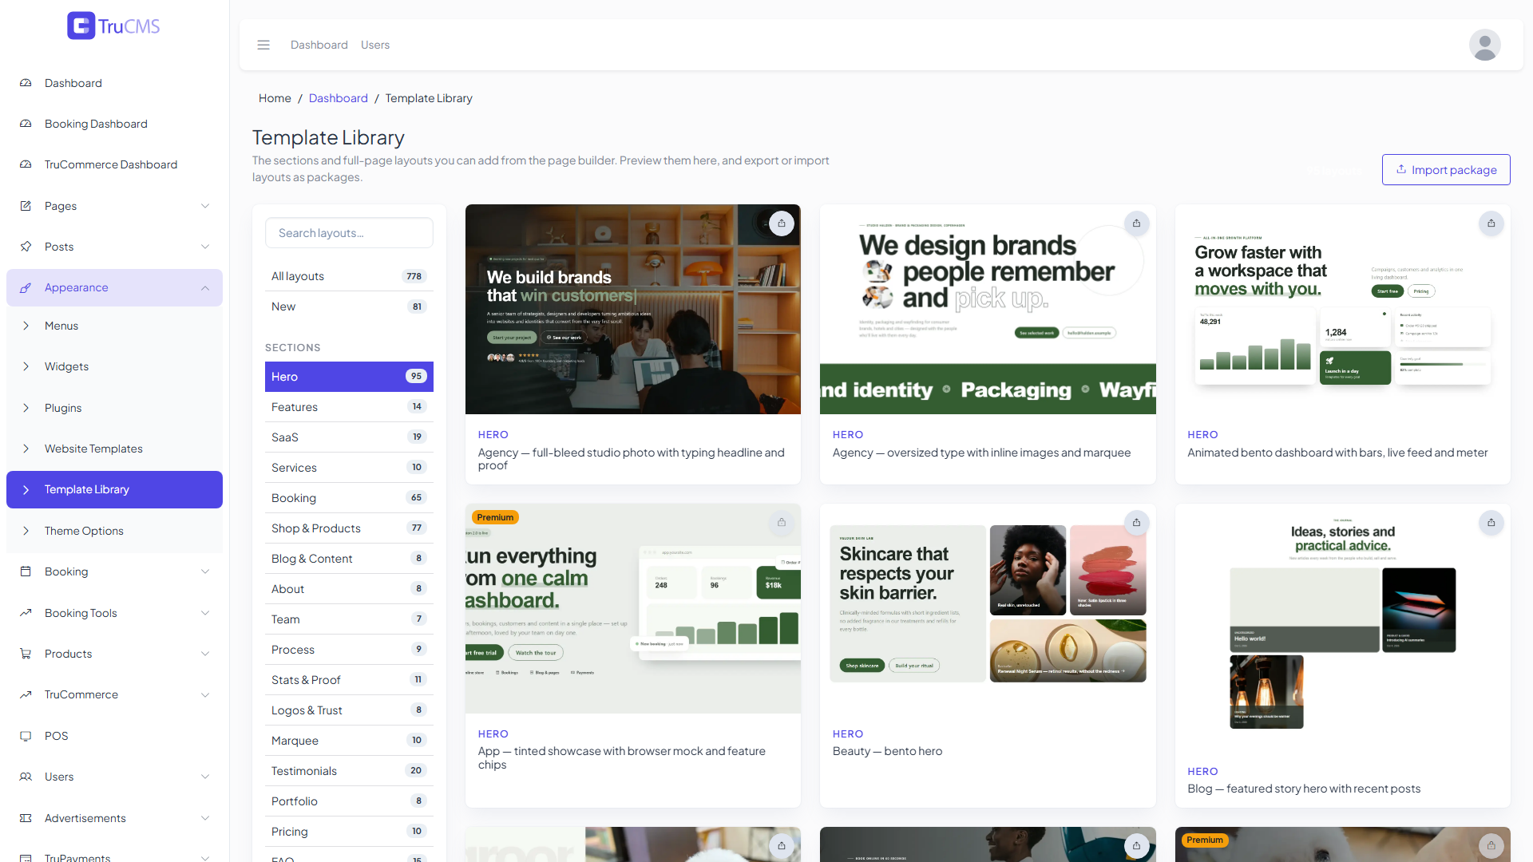Open the user avatar profile icon

tap(1484, 45)
